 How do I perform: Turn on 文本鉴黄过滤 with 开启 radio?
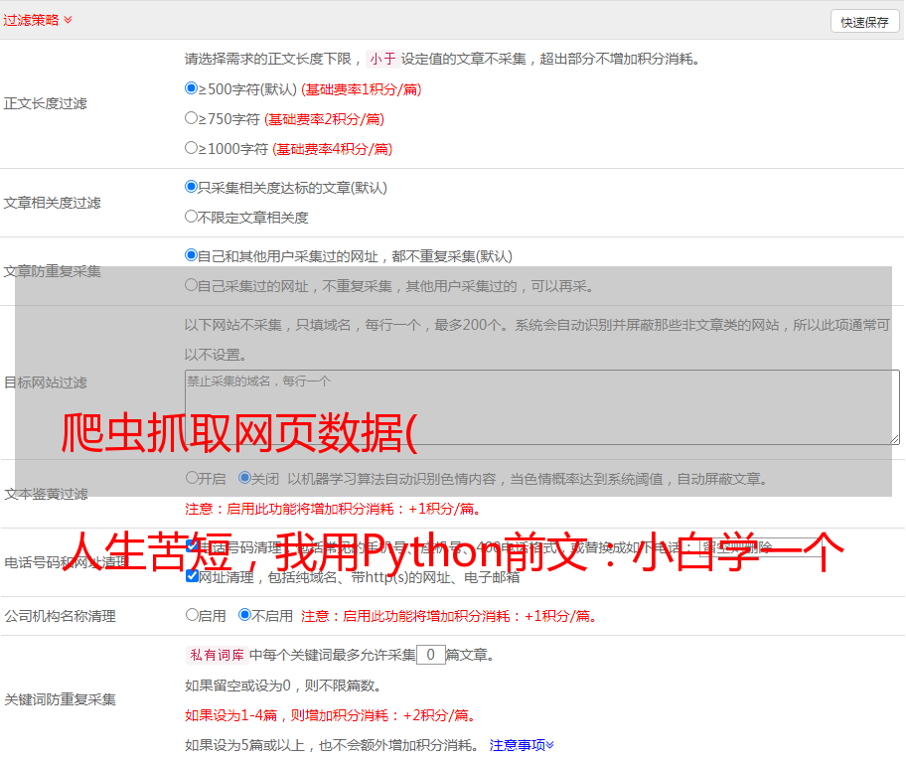pos(192,478)
